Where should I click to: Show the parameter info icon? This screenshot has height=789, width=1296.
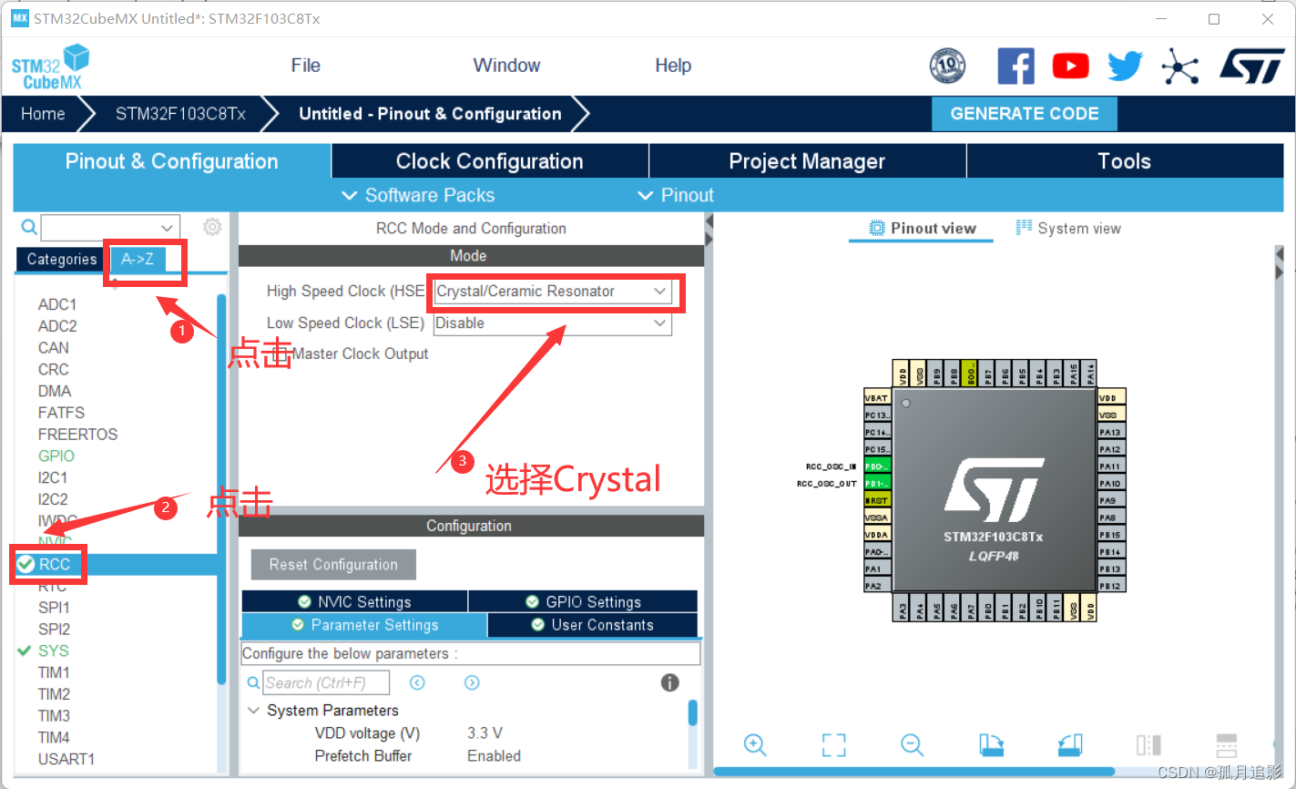669,682
